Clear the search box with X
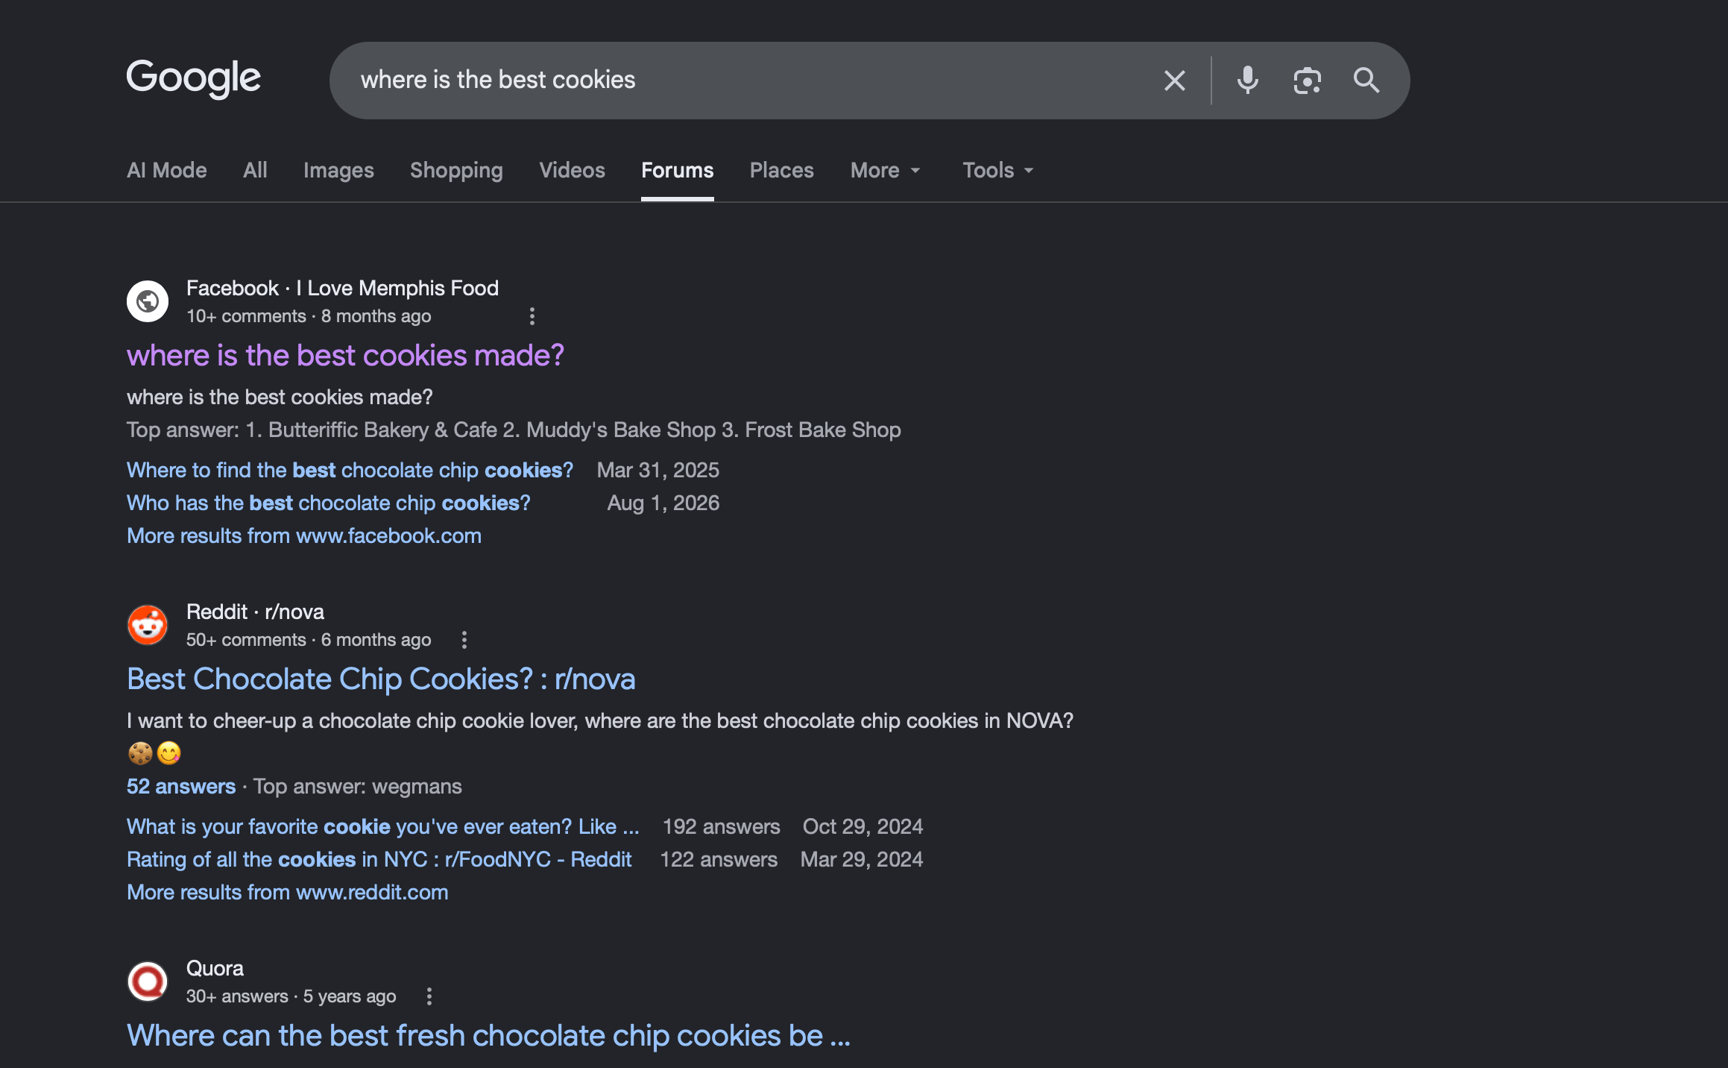The width and height of the screenshot is (1728, 1068). coord(1175,81)
